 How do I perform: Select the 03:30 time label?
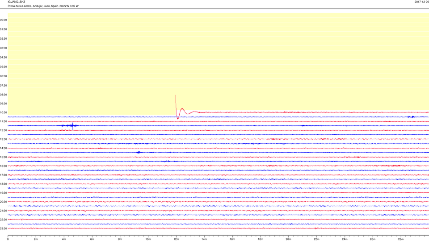[4, 48]
